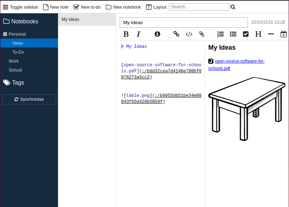Insert a numbered list
The width and height of the screenshot is (289, 207).
pyautogui.click(x=221, y=34)
